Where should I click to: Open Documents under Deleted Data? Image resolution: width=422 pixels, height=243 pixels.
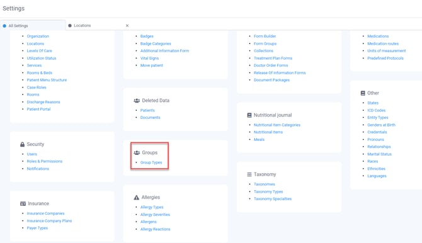[150, 118]
